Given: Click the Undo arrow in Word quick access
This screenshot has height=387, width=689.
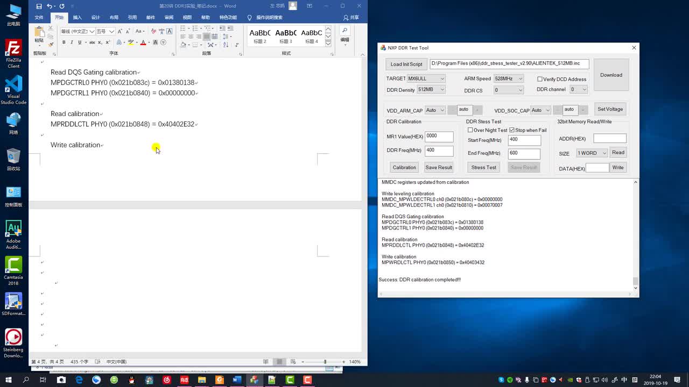Looking at the screenshot, I should point(50,6).
